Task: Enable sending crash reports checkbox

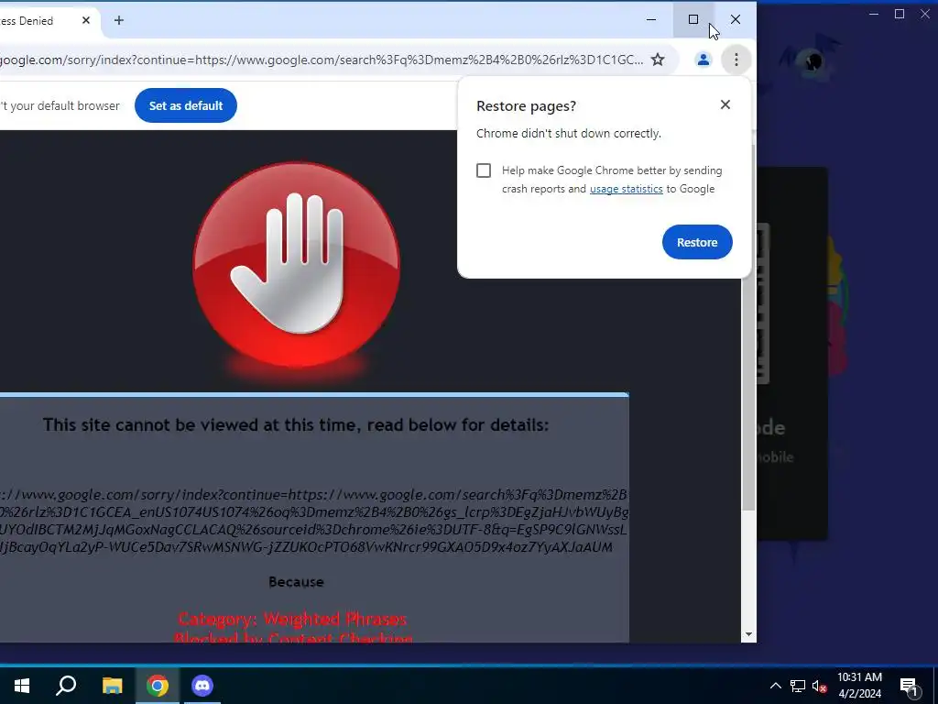Action: pos(484,170)
